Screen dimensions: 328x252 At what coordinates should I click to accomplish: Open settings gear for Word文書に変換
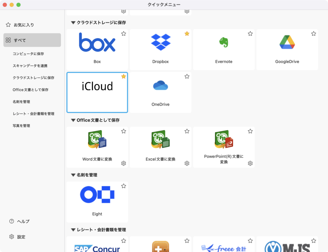pyautogui.click(x=124, y=163)
